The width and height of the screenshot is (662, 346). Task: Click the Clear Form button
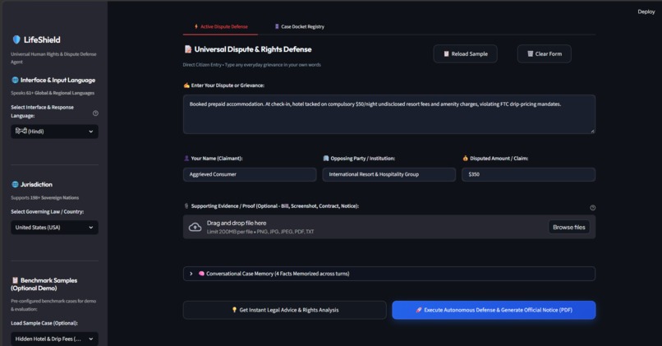click(545, 53)
